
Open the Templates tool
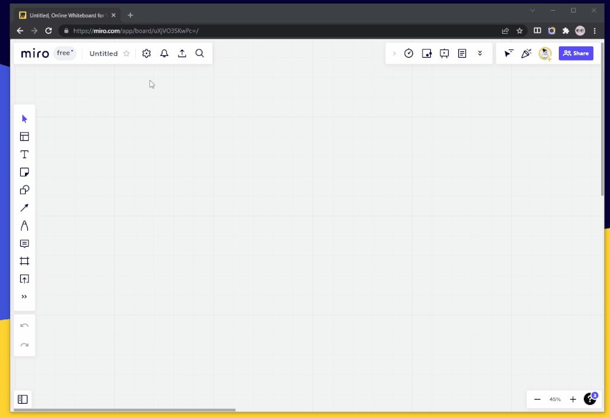coord(24,137)
